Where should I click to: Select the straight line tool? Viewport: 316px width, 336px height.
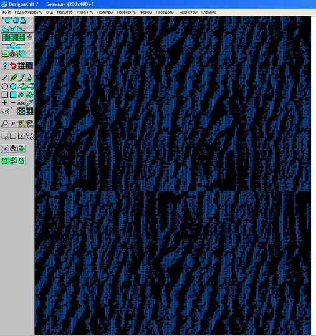(x=5, y=78)
